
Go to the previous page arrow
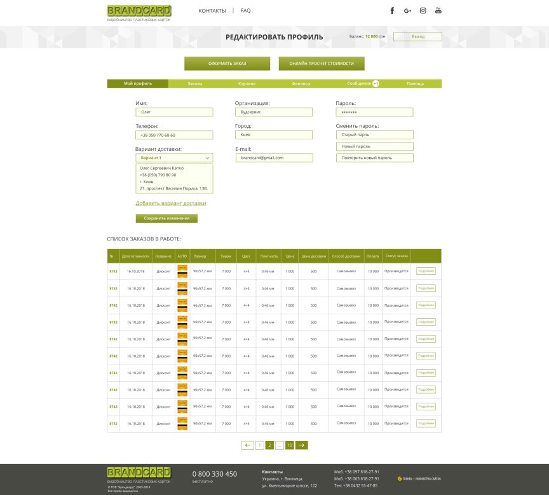[248, 445]
